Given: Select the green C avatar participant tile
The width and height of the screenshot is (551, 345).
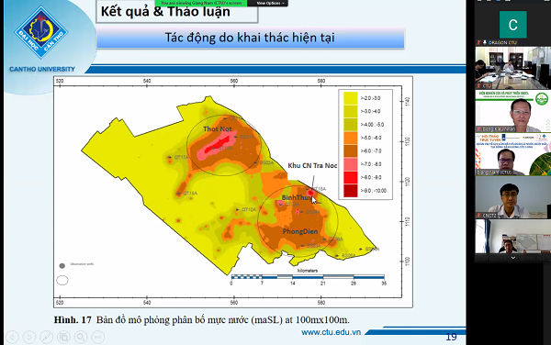Looking at the screenshot, I should tap(513, 25).
